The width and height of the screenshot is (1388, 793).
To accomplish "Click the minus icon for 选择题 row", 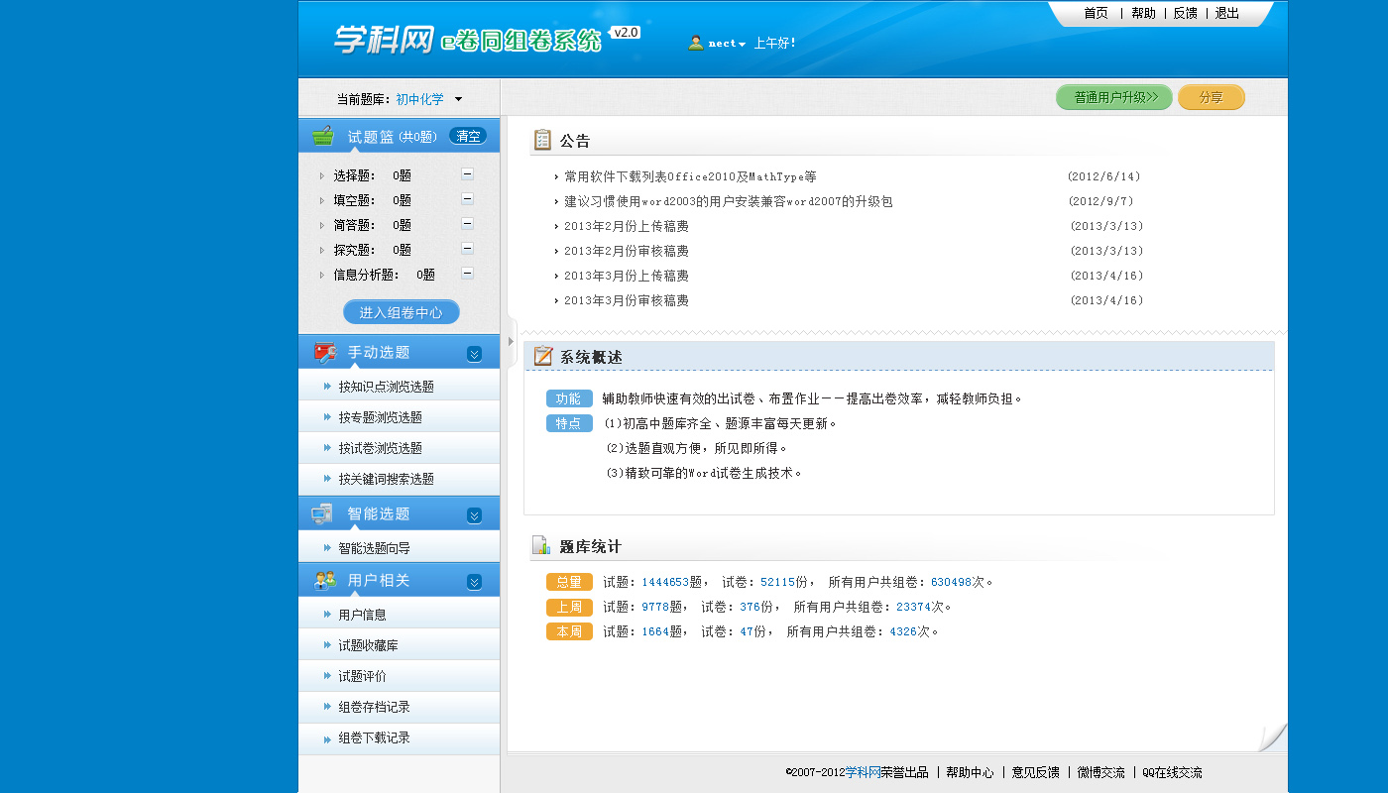I will [467, 174].
